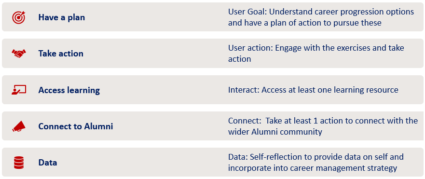Click the red database stack icon
Image resolution: width=425 pixels, height=179 pixels.
pos(19,163)
